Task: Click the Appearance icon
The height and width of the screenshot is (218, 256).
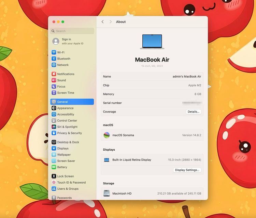Action: pyautogui.click(x=54, y=108)
